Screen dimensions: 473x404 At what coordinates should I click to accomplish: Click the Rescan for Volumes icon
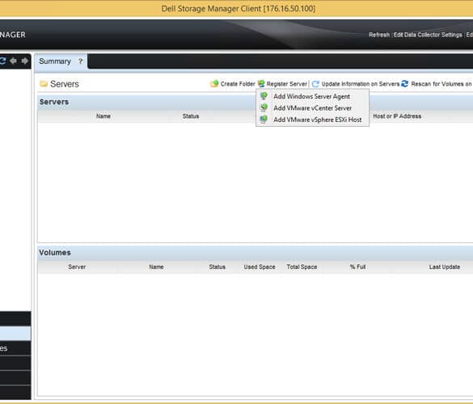(405, 83)
